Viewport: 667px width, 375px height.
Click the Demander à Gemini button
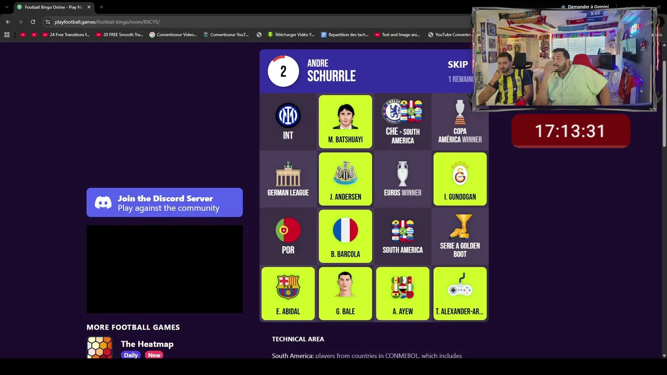pyautogui.click(x=585, y=7)
